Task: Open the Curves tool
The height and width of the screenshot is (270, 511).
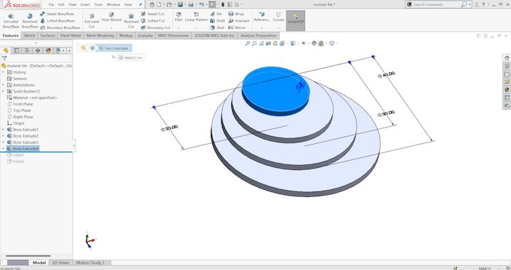Action: (x=278, y=17)
